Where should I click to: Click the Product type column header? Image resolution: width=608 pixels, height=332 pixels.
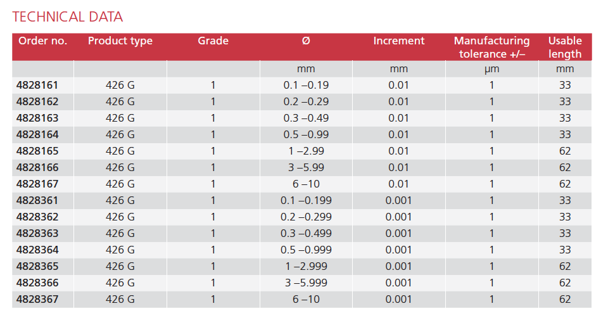point(120,41)
